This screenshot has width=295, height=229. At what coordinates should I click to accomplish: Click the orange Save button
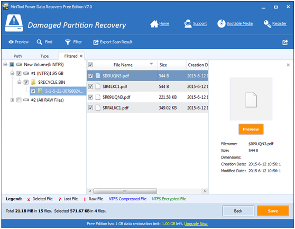pyautogui.click(x=273, y=211)
